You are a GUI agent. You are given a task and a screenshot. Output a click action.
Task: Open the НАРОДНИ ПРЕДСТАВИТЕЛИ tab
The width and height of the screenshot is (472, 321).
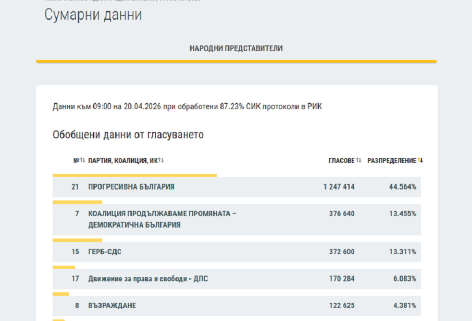coord(236,49)
